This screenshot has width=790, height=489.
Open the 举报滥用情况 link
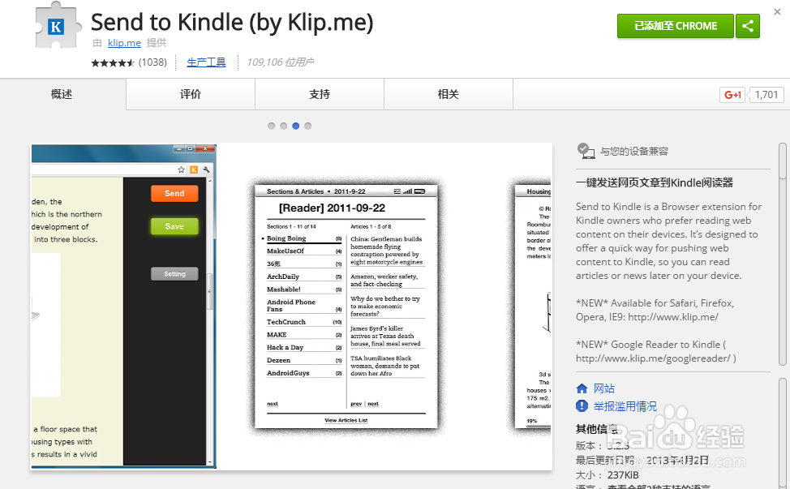(x=625, y=406)
